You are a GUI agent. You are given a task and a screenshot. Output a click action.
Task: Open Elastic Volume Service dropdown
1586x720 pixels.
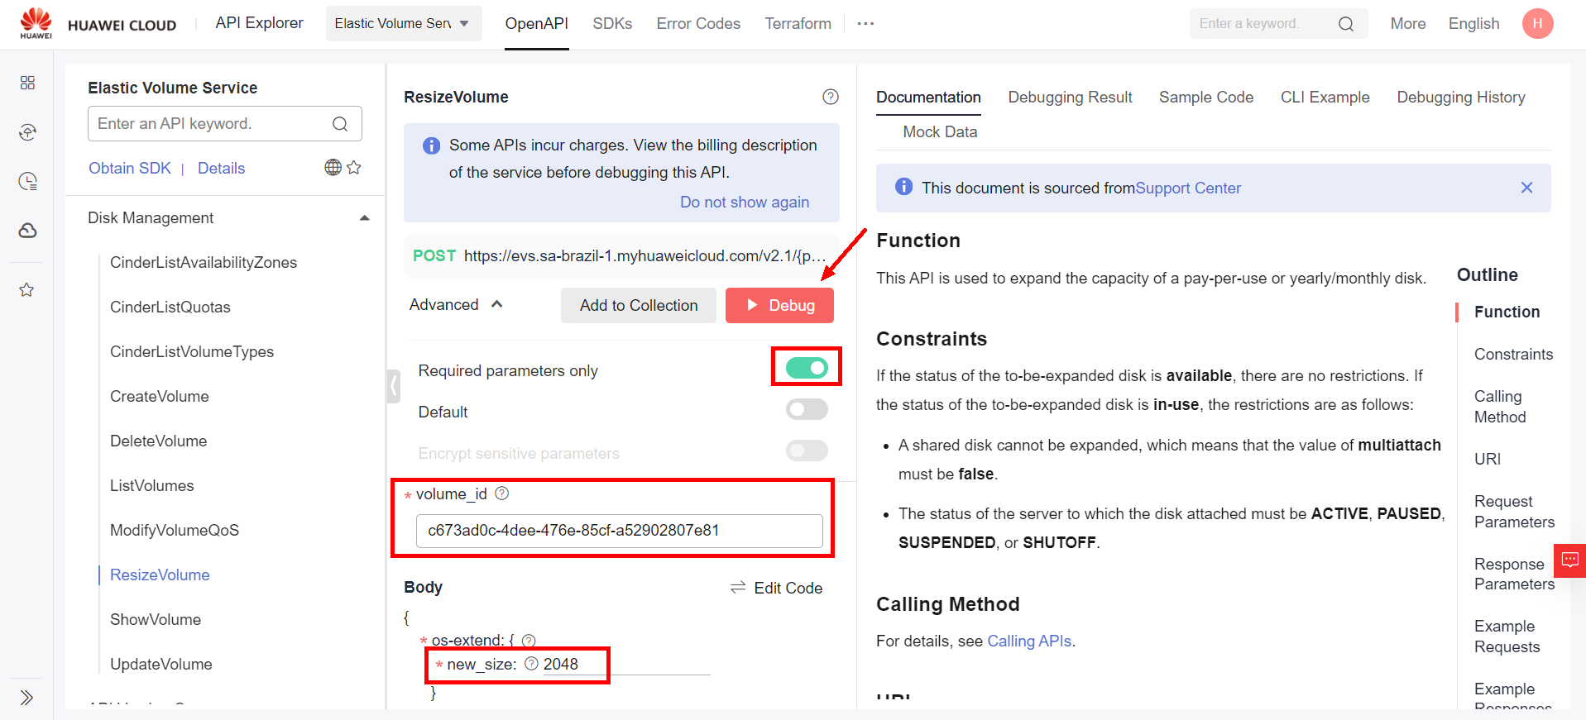402,24
